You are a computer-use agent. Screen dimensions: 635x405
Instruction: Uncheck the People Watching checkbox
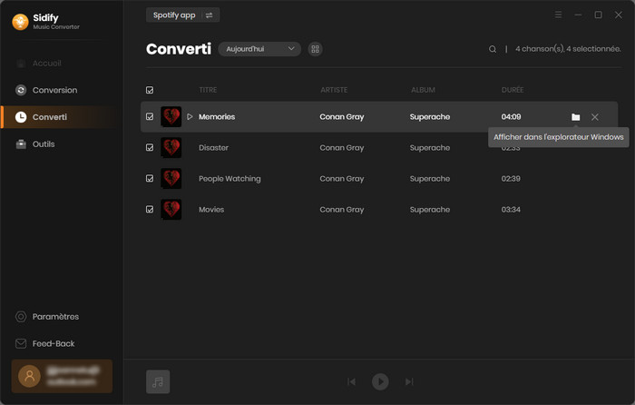150,179
